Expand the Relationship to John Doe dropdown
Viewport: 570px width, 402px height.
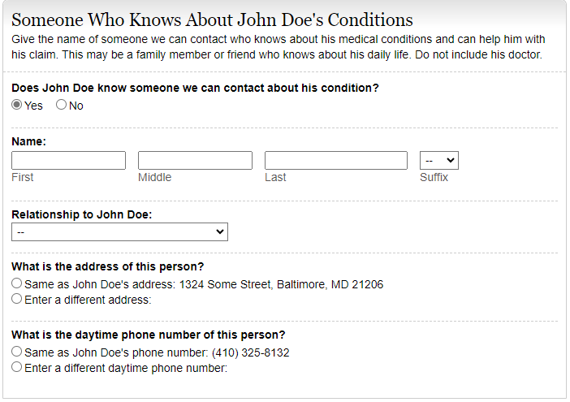tap(119, 232)
